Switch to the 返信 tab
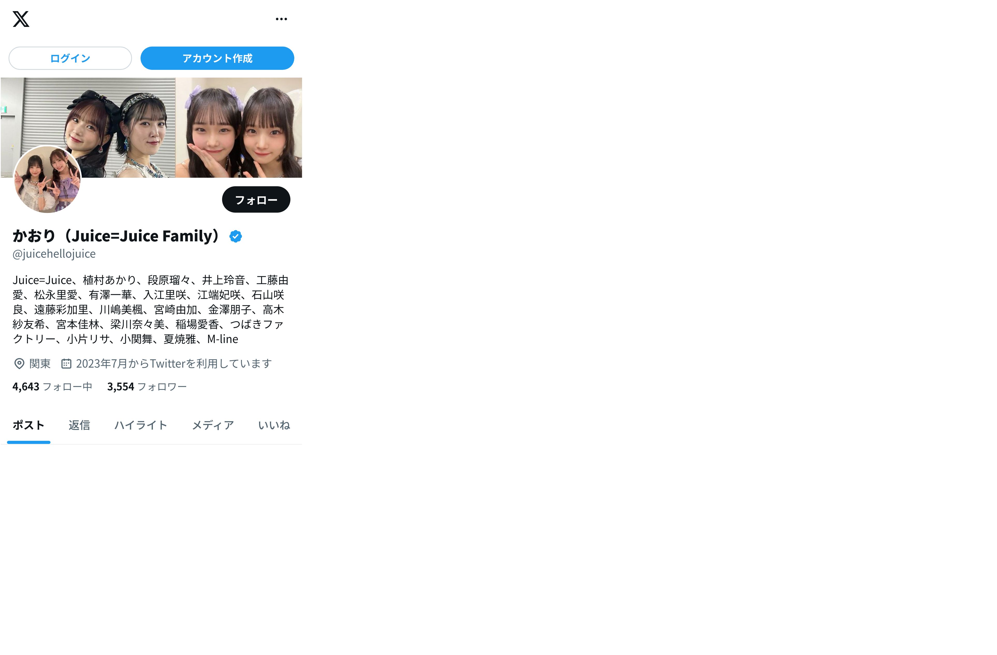The height and width of the screenshot is (655, 997). (79, 426)
